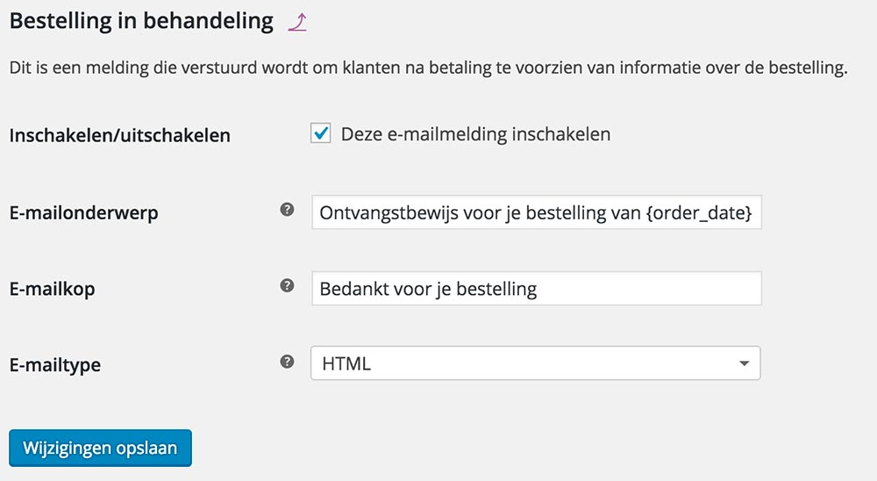This screenshot has height=481, width=877.
Task: Click the arrow on the E-mailtype select
Action: tap(744, 363)
